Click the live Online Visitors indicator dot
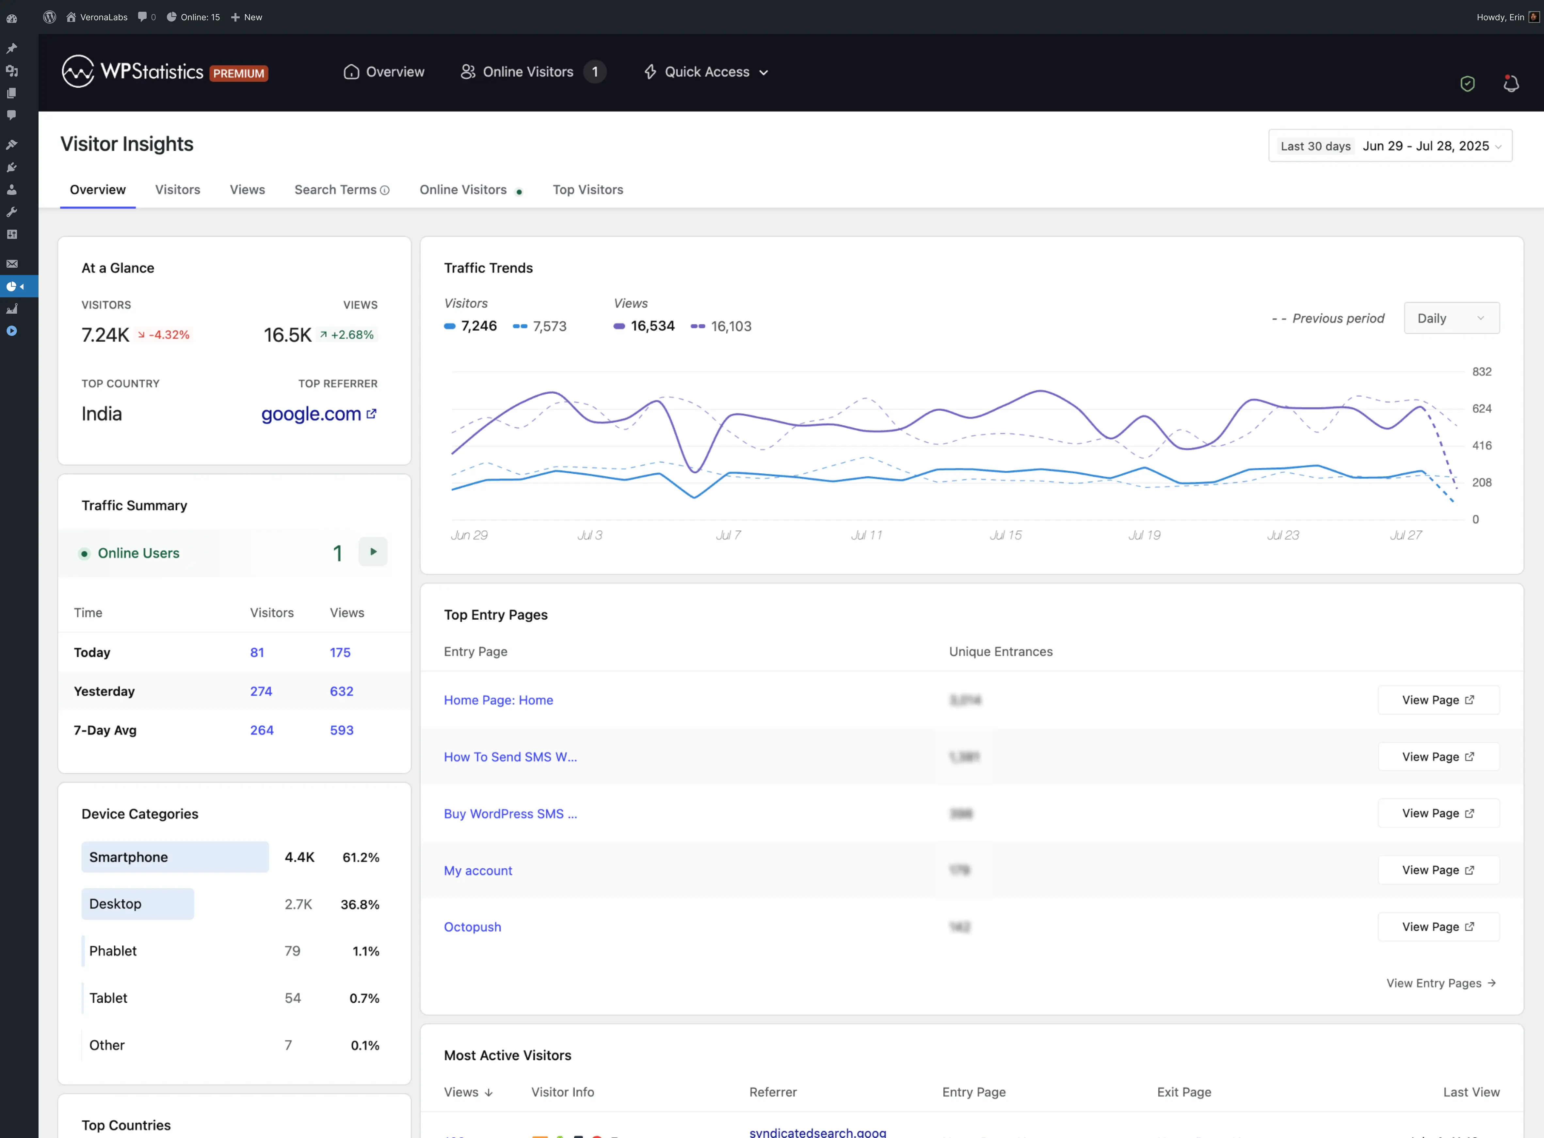 coord(520,191)
